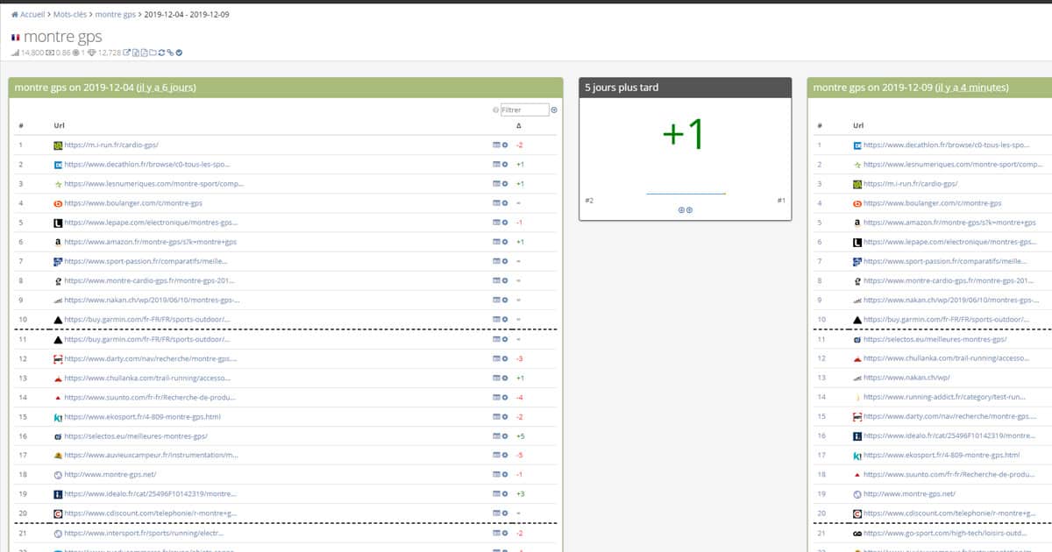Expand plus-circle in the left suunto.com row
1052x552 pixels.
click(x=505, y=397)
